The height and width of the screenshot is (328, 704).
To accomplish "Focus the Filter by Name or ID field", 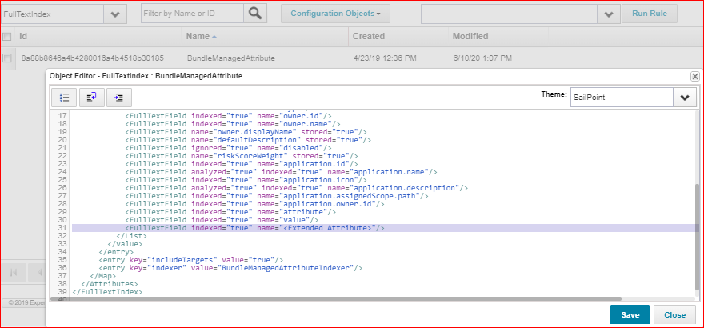I will tap(192, 14).
